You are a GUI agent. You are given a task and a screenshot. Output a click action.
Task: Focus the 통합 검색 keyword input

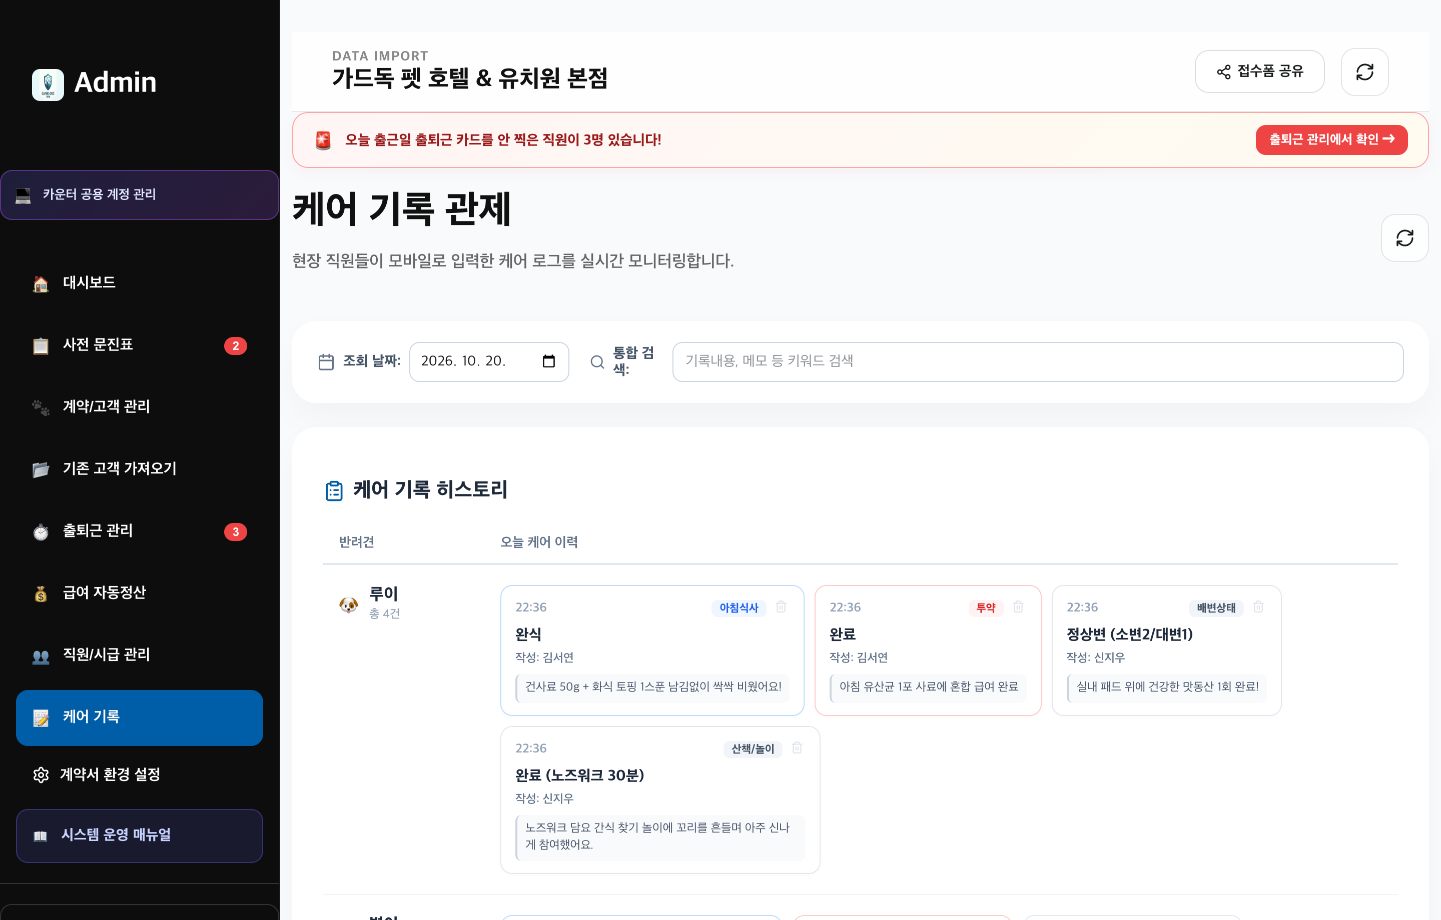1038,362
